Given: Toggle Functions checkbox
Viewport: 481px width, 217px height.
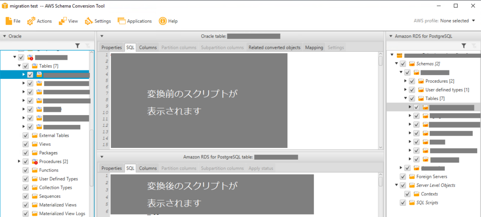Looking at the screenshot, I should click(26, 170).
